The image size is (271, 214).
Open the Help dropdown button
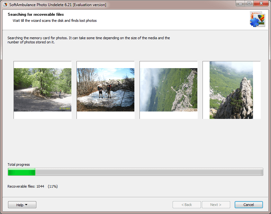pos(22,205)
